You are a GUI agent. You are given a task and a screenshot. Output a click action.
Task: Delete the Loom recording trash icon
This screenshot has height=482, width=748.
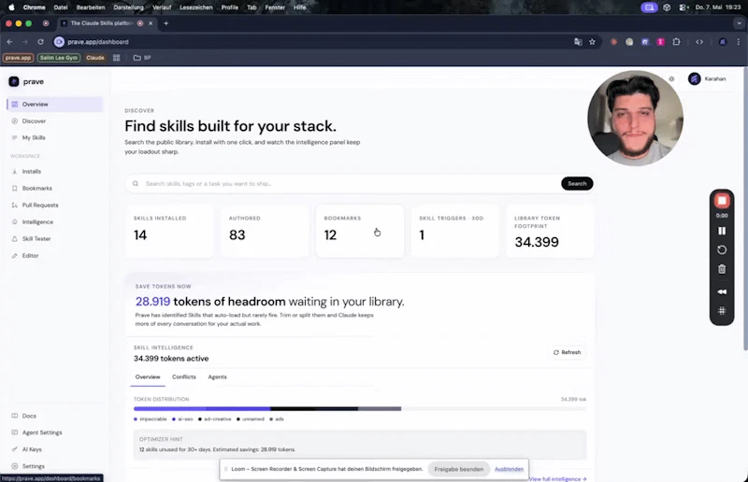(x=722, y=269)
